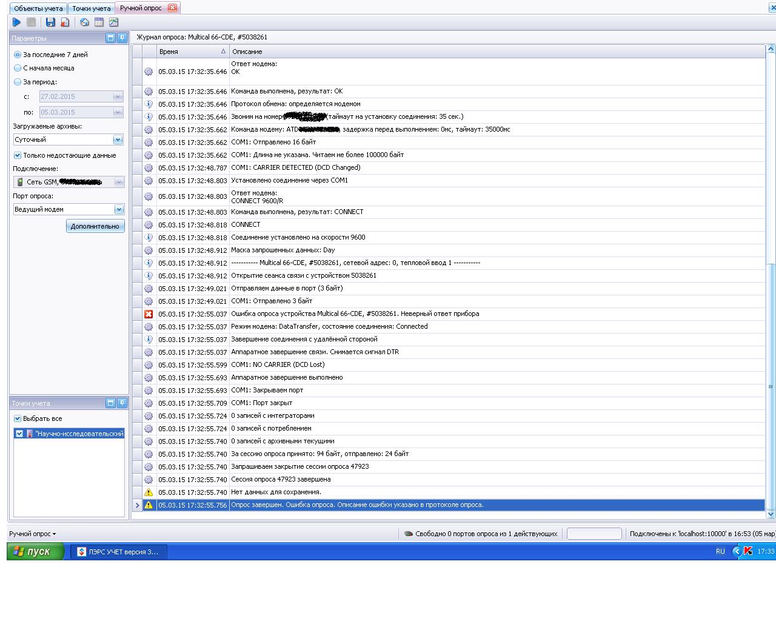Open the Загружаемые архивы Суточный dropdown

point(118,139)
